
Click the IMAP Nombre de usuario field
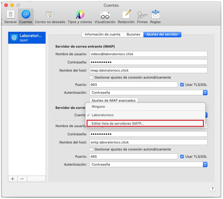tap(148, 54)
